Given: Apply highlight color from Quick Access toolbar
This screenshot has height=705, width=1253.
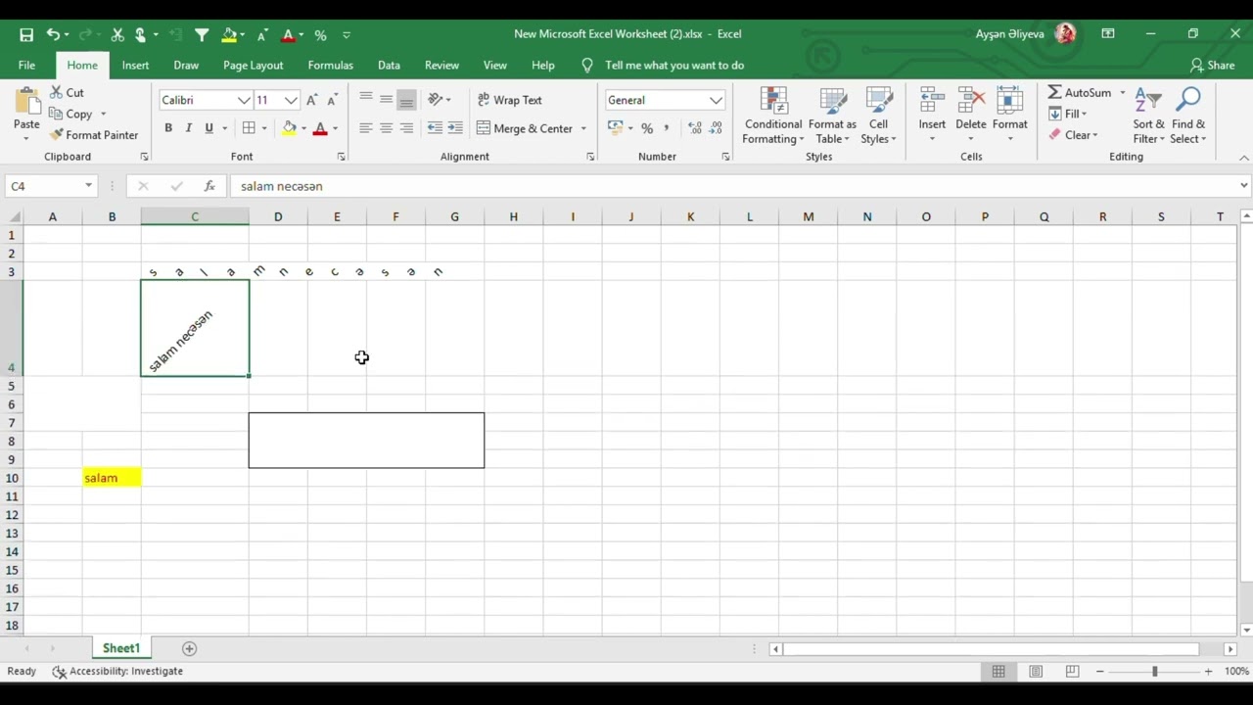Looking at the screenshot, I should click(x=229, y=34).
